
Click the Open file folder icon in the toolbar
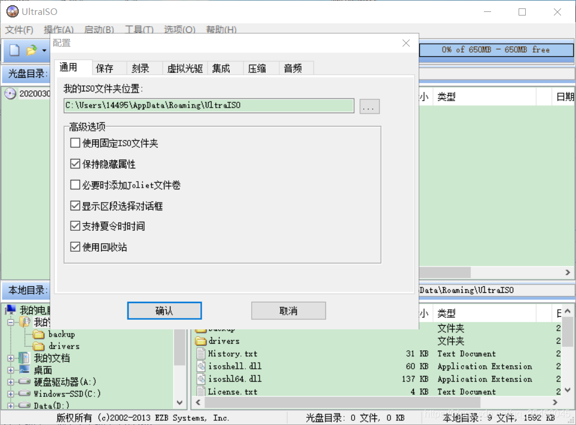[x=32, y=50]
